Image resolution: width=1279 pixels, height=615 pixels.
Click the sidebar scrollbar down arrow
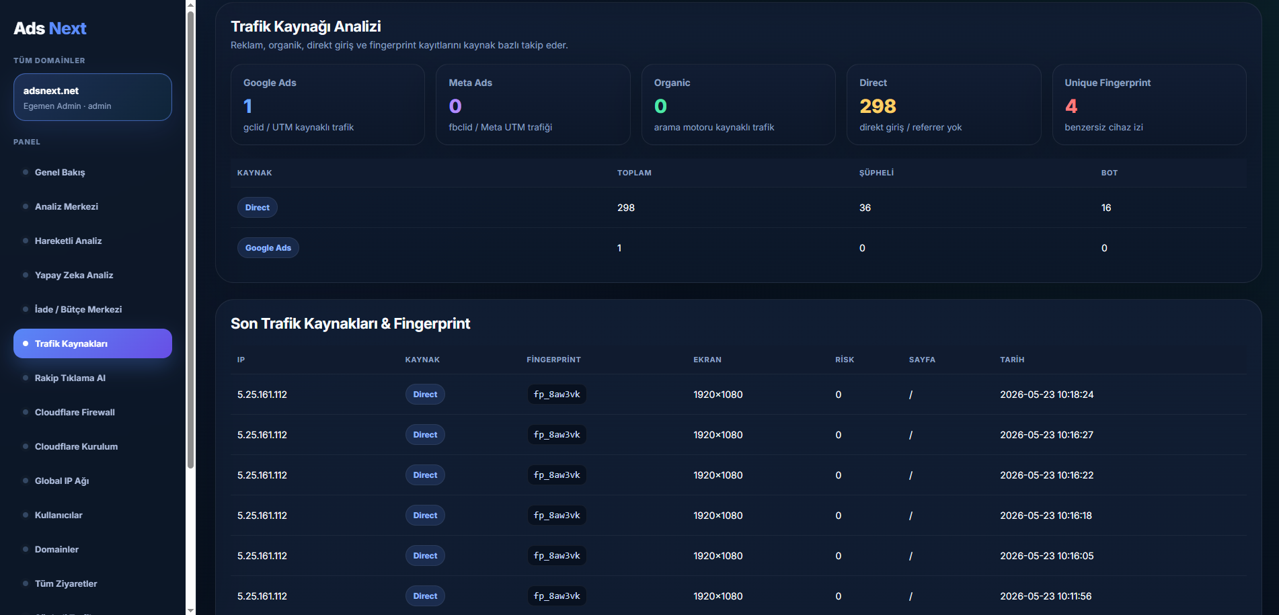(191, 610)
